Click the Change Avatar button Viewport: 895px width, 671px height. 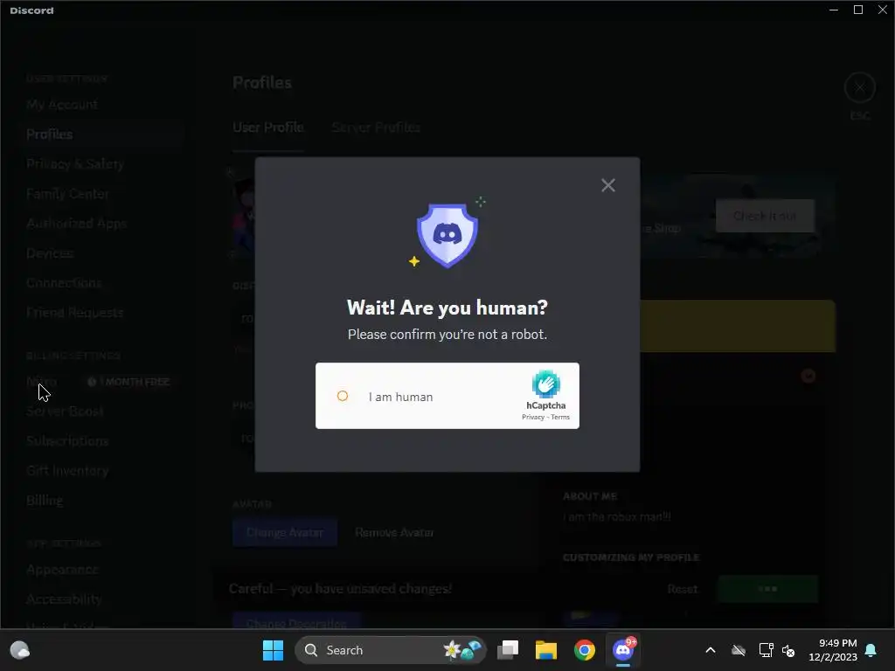pyautogui.click(x=285, y=532)
